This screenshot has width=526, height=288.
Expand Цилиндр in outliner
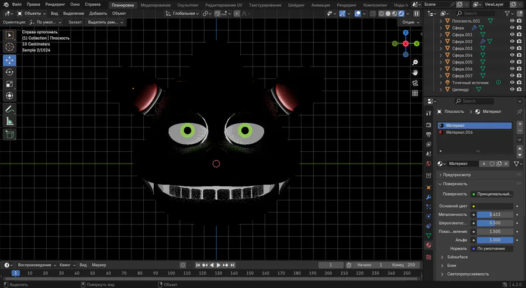[441, 89]
